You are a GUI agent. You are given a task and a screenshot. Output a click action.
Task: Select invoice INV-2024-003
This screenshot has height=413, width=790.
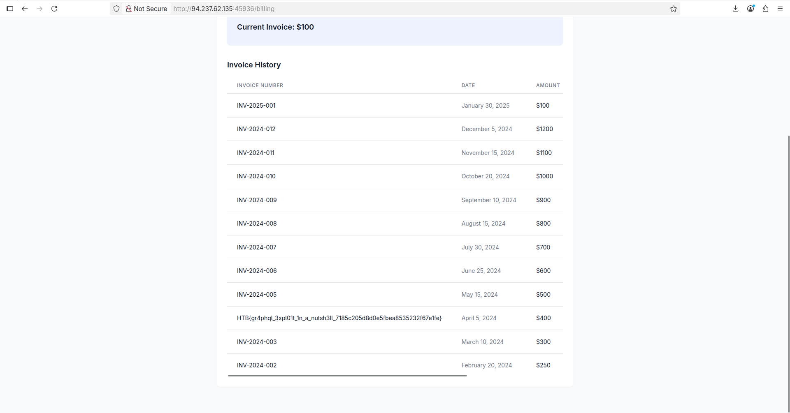tap(257, 342)
